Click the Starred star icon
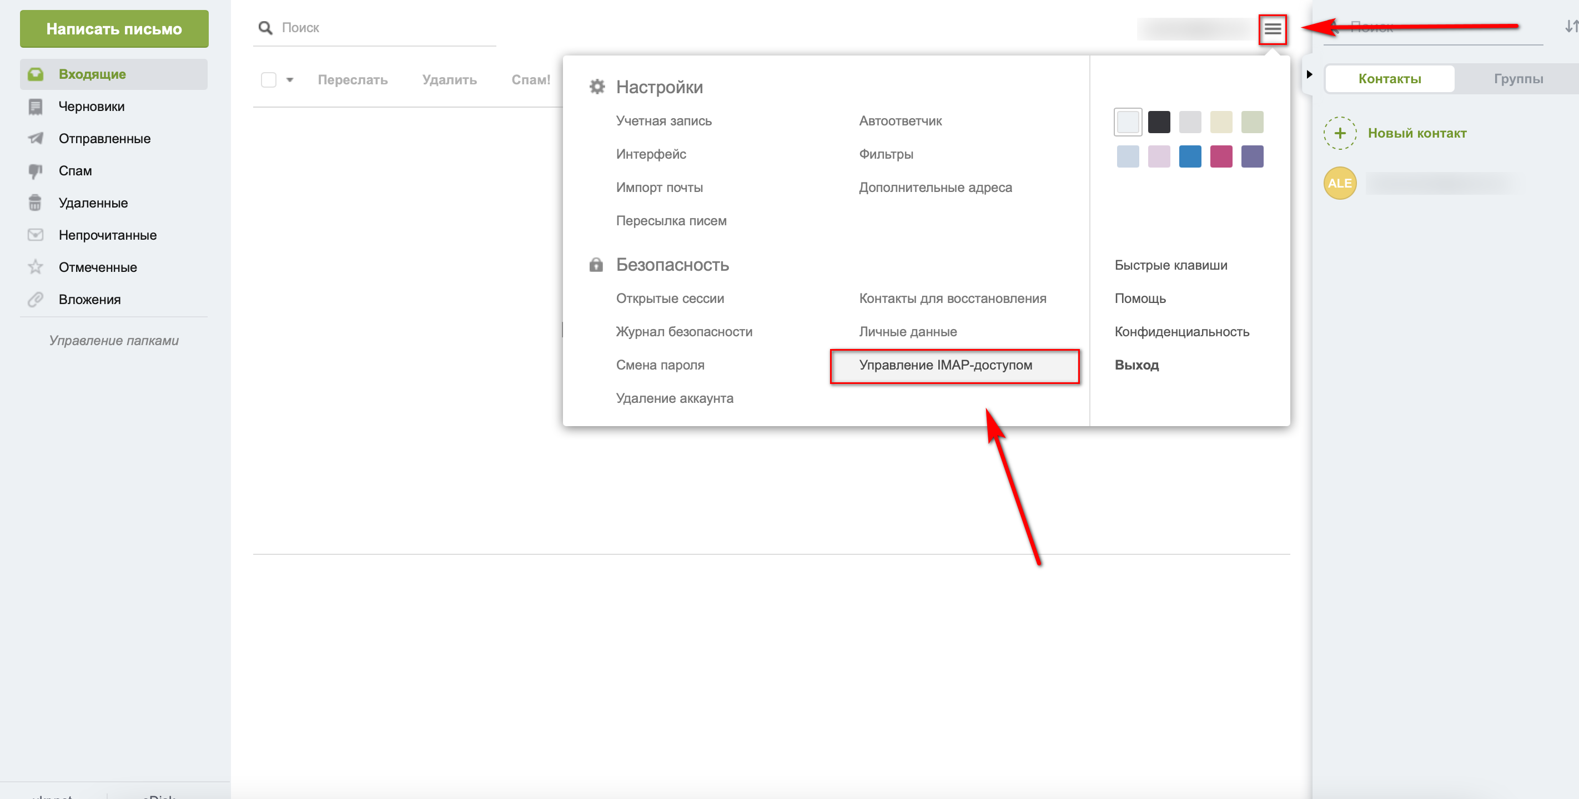The width and height of the screenshot is (1579, 799). coord(36,267)
